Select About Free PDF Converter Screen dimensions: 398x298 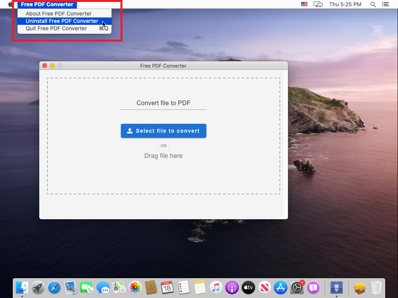click(x=65, y=14)
